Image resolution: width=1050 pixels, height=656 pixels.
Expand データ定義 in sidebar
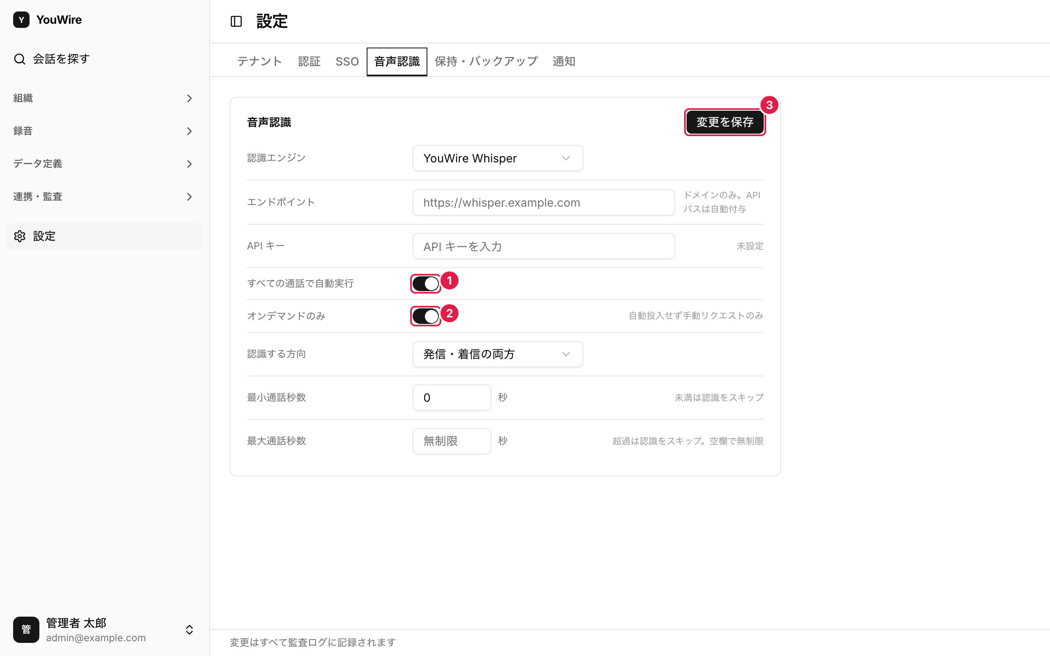(104, 164)
